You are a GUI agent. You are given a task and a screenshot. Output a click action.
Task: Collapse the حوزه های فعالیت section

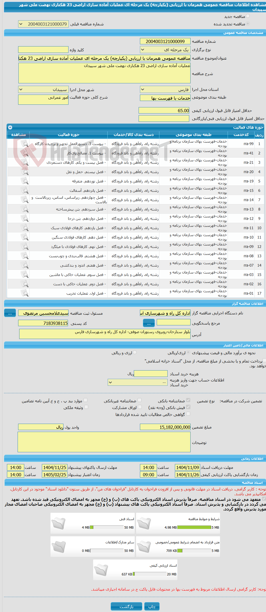[x=10, y=127]
